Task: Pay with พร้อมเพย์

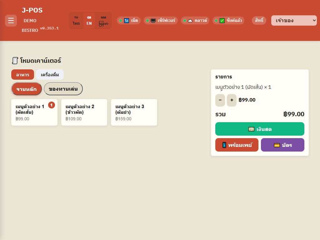Action: pos(237,145)
